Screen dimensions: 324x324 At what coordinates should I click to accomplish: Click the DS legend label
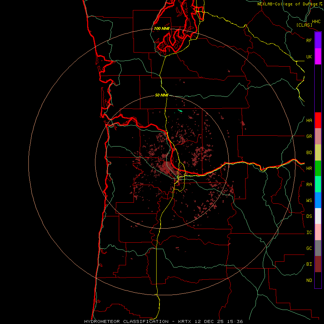[x=309, y=216]
